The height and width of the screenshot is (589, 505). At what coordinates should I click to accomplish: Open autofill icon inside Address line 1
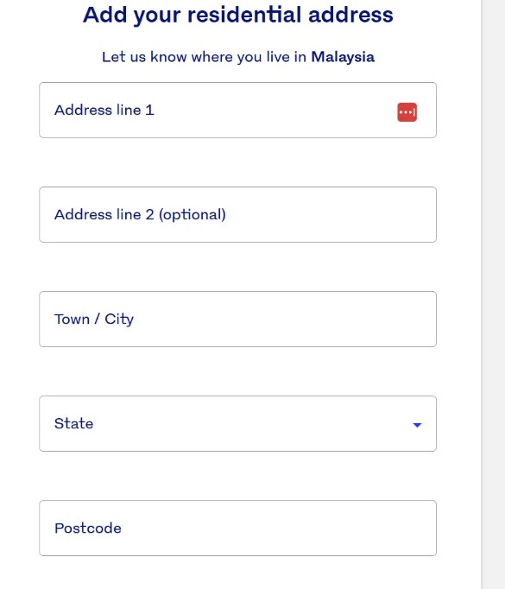click(407, 112)
